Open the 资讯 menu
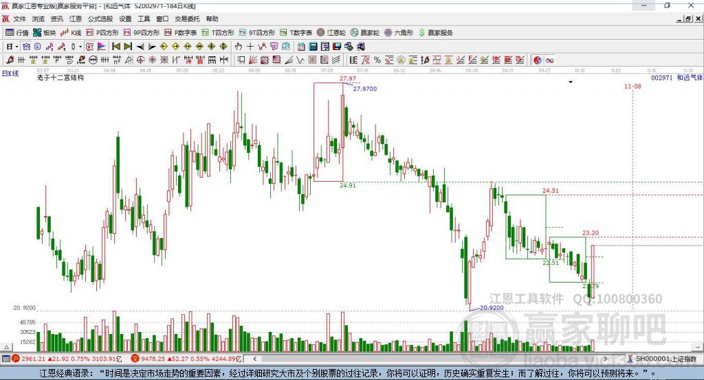 pos(56,19)
